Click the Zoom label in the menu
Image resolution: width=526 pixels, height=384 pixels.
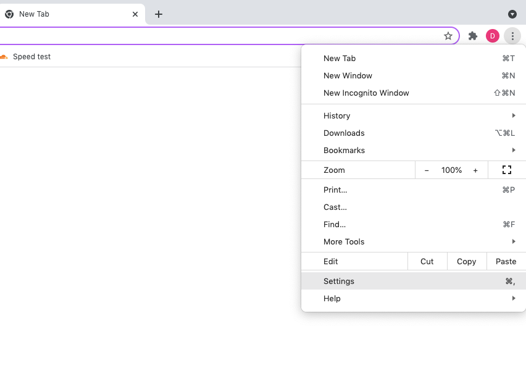point(334,170)
